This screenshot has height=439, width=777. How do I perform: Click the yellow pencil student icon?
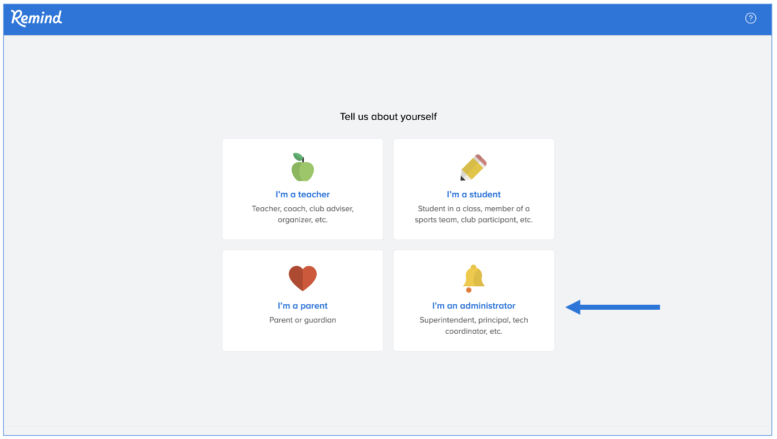(x=474, y=168)
